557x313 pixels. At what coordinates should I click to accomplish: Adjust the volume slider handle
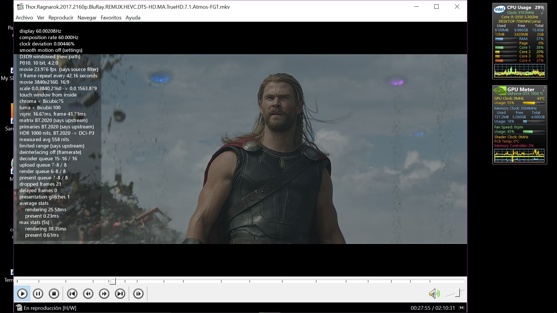(x=457, y=293)
